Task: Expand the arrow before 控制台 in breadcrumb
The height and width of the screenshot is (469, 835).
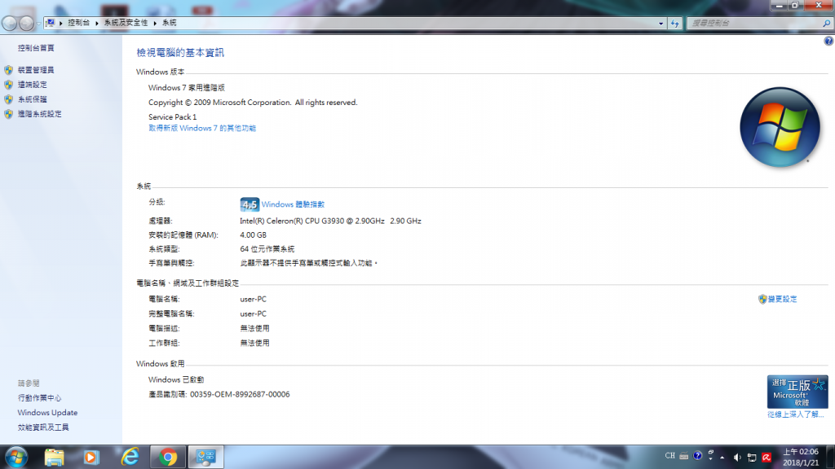Action: click(x=60, y=24)
